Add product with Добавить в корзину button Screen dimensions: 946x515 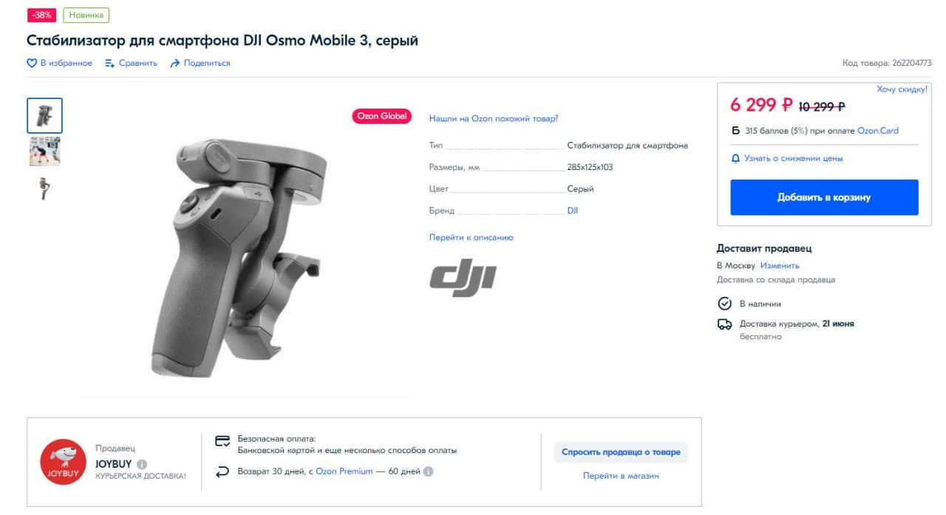pos(824,197)
